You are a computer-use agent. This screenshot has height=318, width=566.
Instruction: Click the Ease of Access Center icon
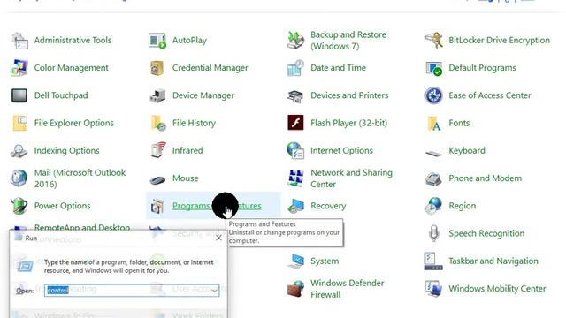tap(434, 95)
